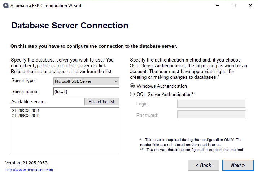Screen dimensions: 258x172
Task: Open the Server type dropdown
Action: (86, 81)
